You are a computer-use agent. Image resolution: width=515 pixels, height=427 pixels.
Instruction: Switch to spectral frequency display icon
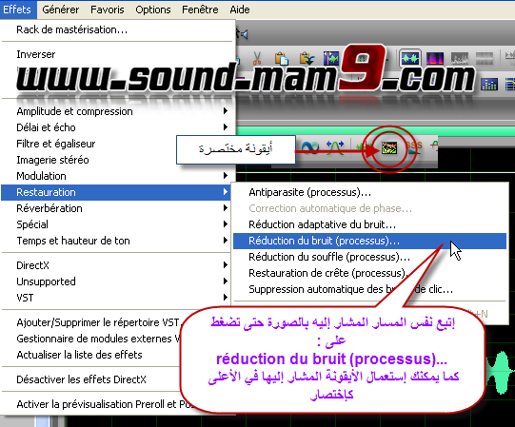click(435, 59)
